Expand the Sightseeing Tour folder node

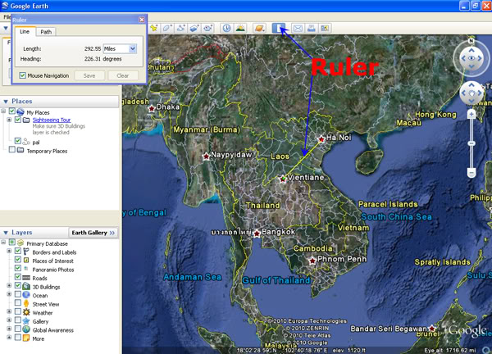tap(9, 120)
